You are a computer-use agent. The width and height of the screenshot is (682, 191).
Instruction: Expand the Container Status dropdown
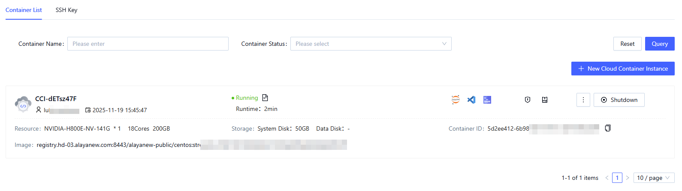coord(371,44)
